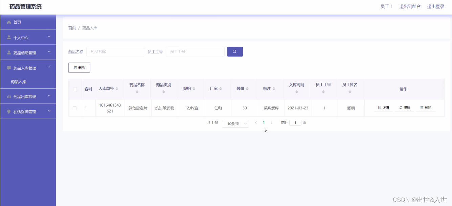This screenshot has height=206, width=452.
Task: Click 抗过敏药物 cell
Action: [164, 108]
